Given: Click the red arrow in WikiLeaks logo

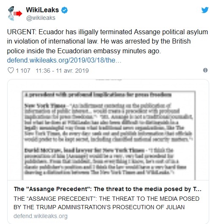Looking at the screenshot, I should coord(18,14).
